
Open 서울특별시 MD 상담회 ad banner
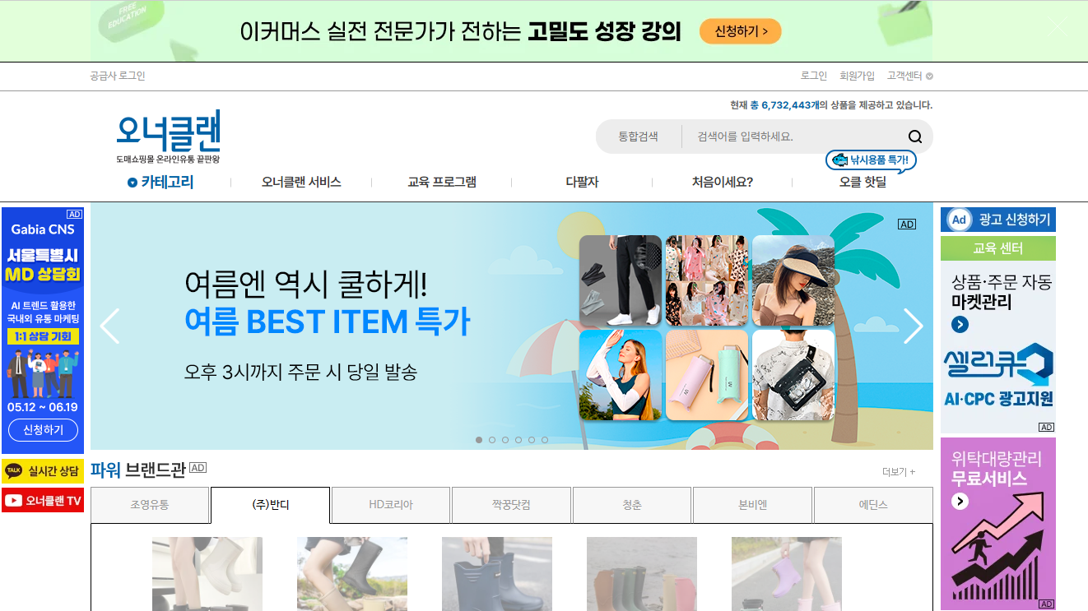43,331
